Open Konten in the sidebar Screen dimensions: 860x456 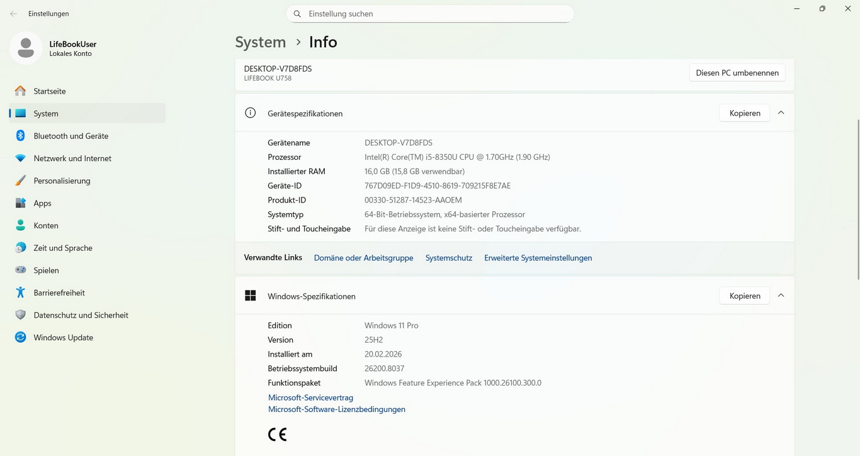(x=46, y=225)
